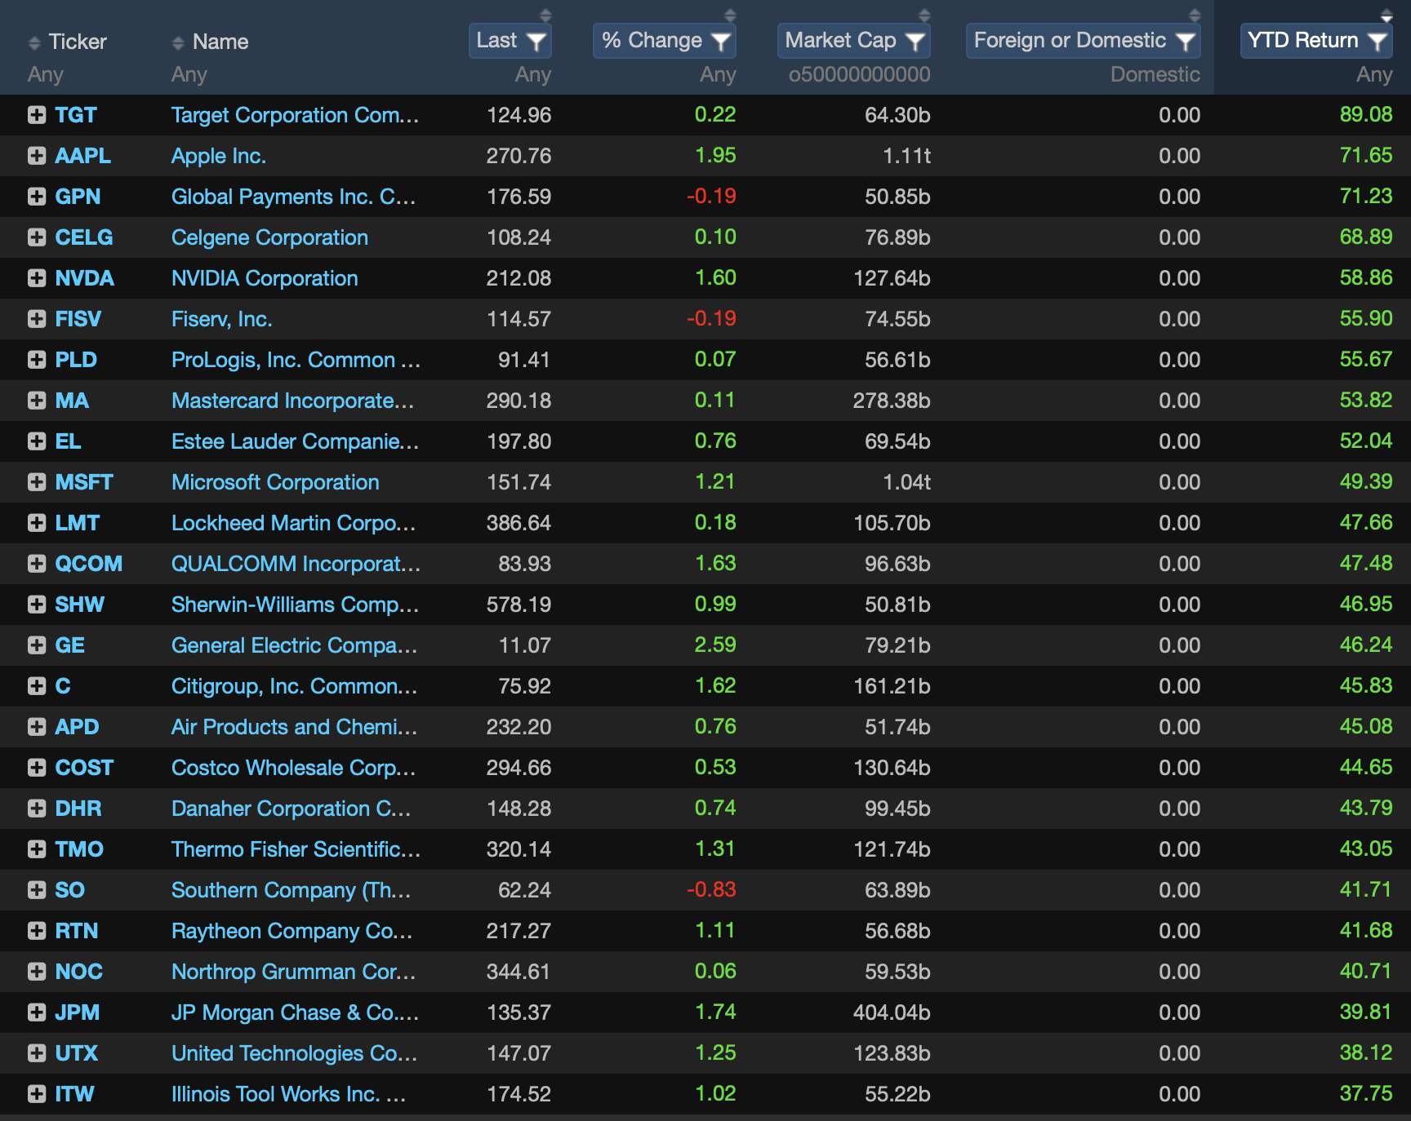This screenshot has height=1121, width=1411.
Task: Sort by the Ticker column header
Action: [68, 42]
